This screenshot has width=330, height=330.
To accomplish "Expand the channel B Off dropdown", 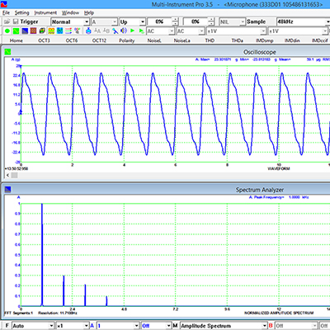I will 314,326.
